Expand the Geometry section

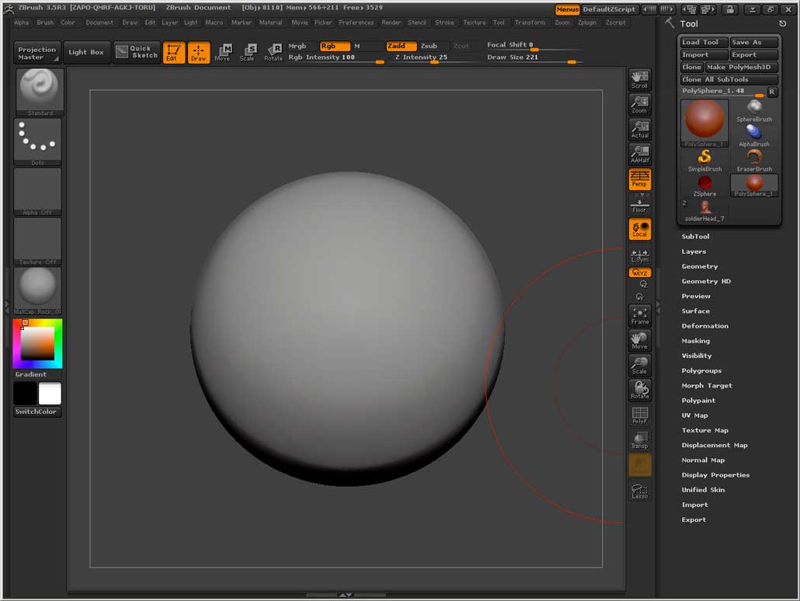pyautogui.click(x=699, y=266)
